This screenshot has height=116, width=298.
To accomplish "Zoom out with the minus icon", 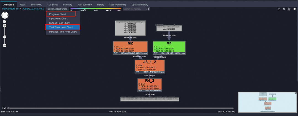I will [5, 45].
